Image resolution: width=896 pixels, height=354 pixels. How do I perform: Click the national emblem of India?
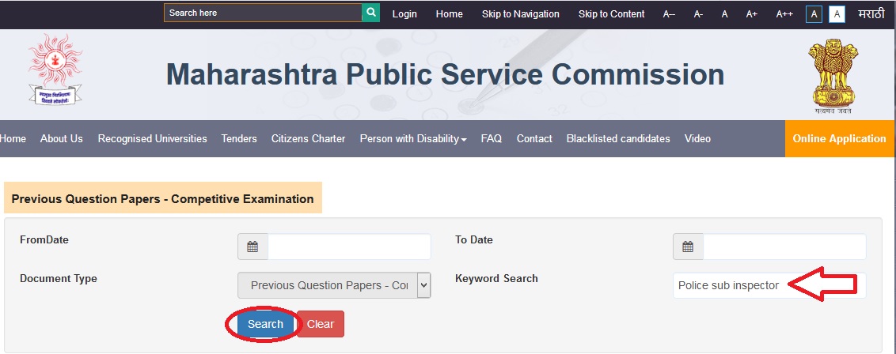point(833,75)
